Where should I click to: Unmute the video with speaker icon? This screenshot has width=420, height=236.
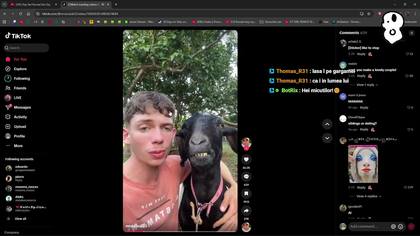[x=130, y=37]
